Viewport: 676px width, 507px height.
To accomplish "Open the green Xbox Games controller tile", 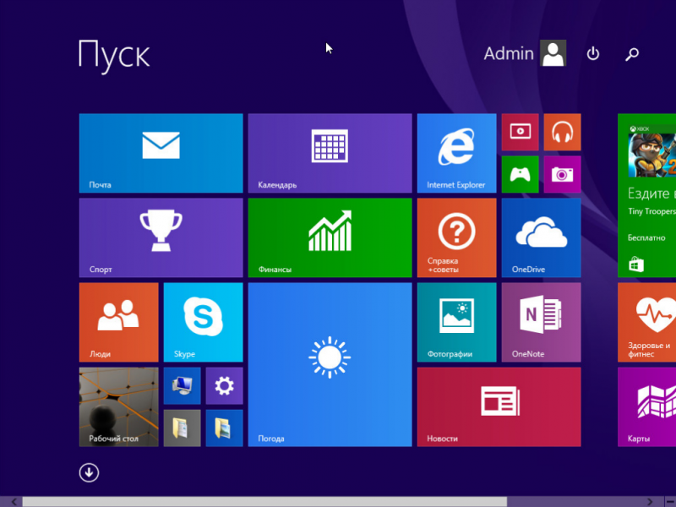I will [520, 174].
